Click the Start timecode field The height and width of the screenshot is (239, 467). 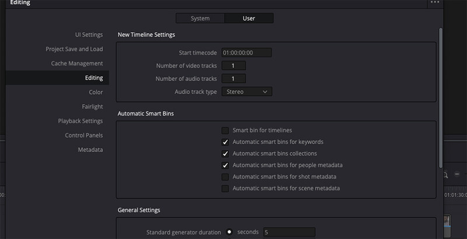tap(246, 53)
